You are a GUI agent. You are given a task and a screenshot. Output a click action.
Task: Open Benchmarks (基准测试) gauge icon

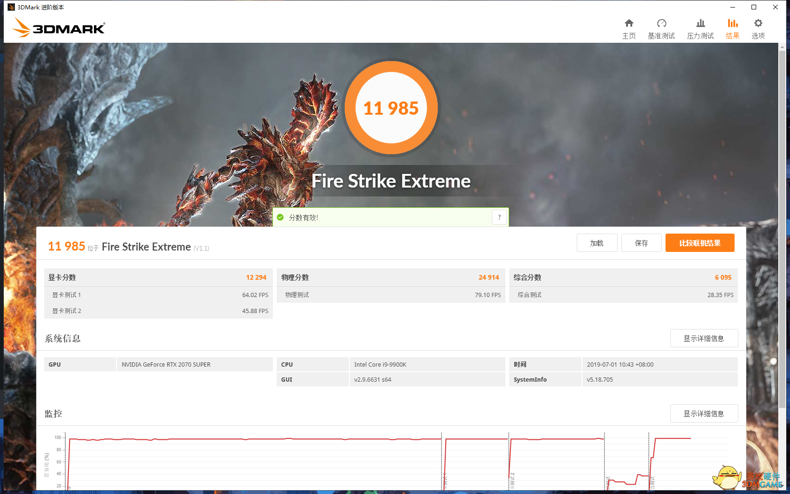coord(661,23)
